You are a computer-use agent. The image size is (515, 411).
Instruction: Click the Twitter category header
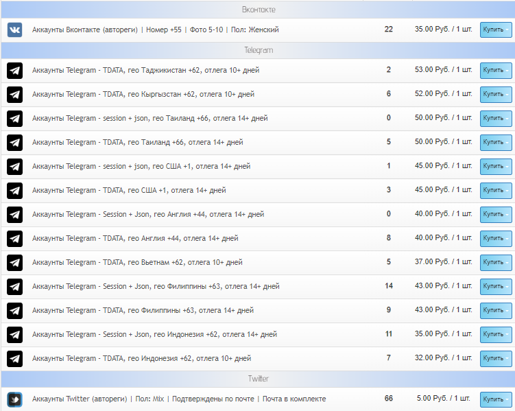click(x=259, y=379)
